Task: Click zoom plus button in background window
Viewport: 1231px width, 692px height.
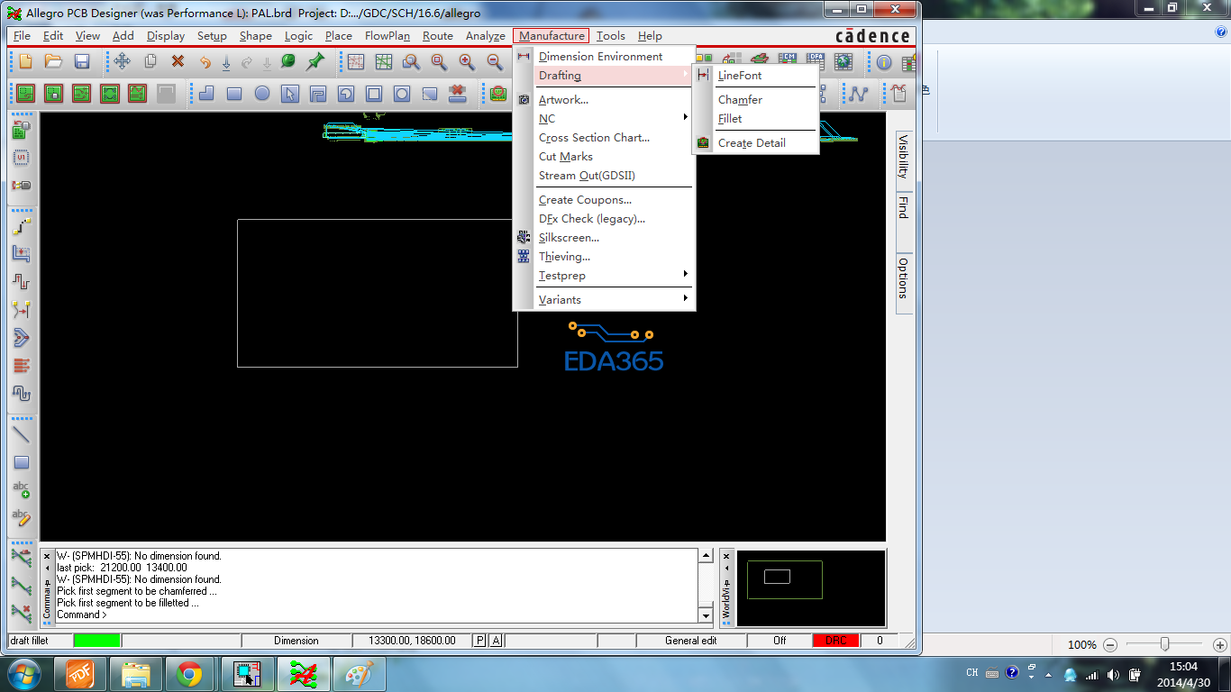Action: point(1220,645)
